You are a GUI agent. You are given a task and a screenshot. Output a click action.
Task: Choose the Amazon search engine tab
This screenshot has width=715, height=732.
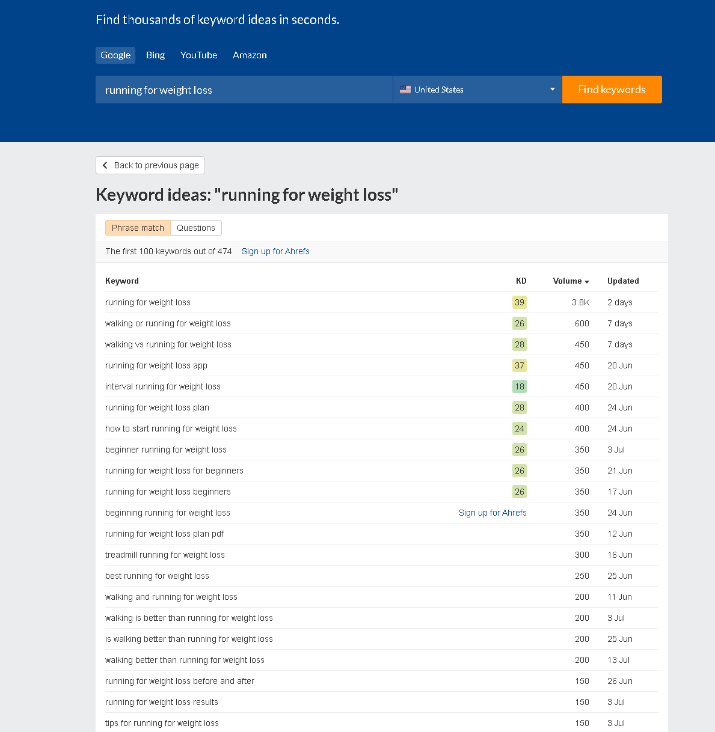(250, 55)
